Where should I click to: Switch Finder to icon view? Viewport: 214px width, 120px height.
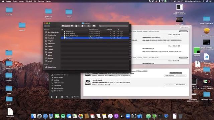point(63,26)
